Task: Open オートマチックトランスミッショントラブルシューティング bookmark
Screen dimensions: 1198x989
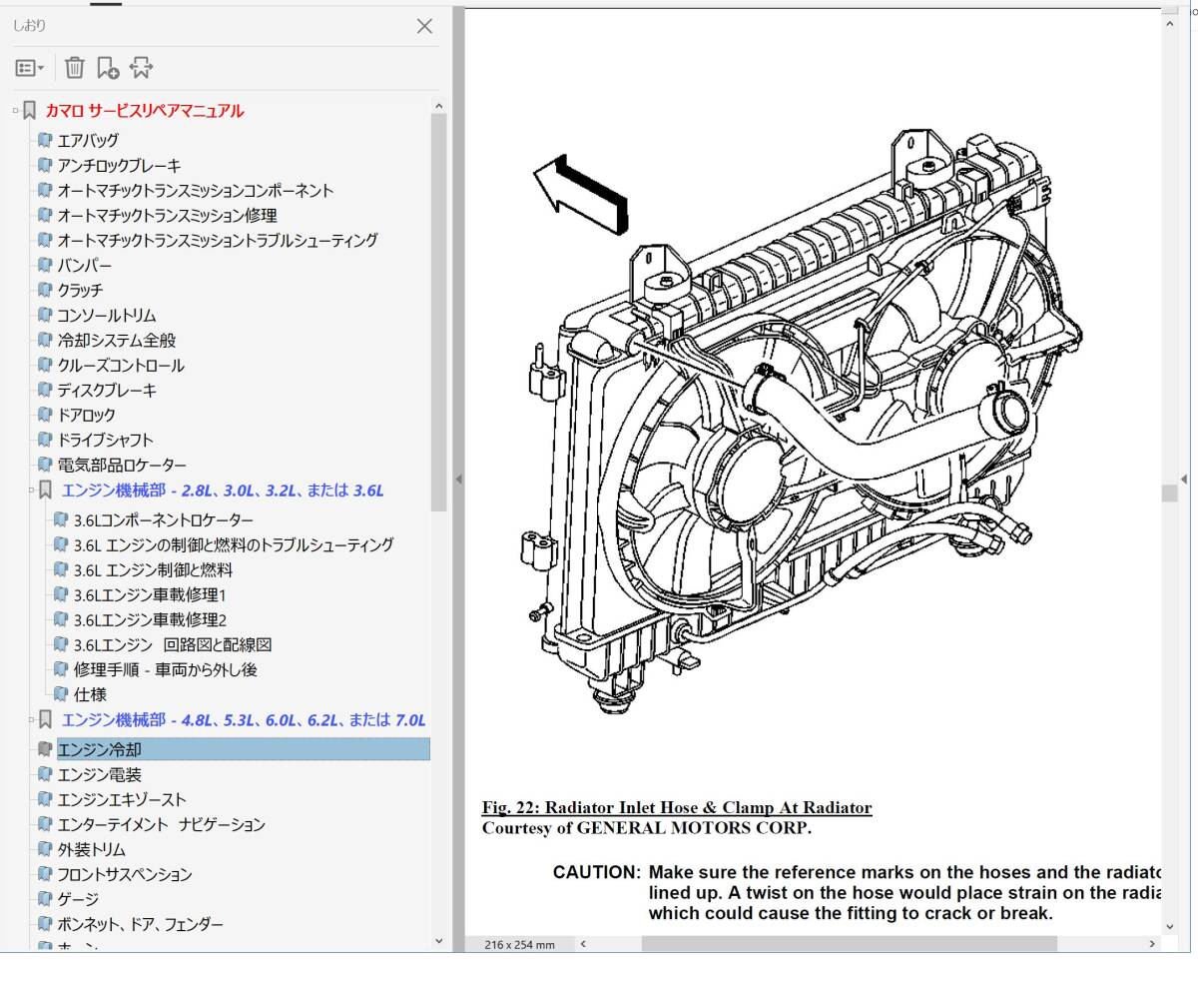Action: click(218, 241)
